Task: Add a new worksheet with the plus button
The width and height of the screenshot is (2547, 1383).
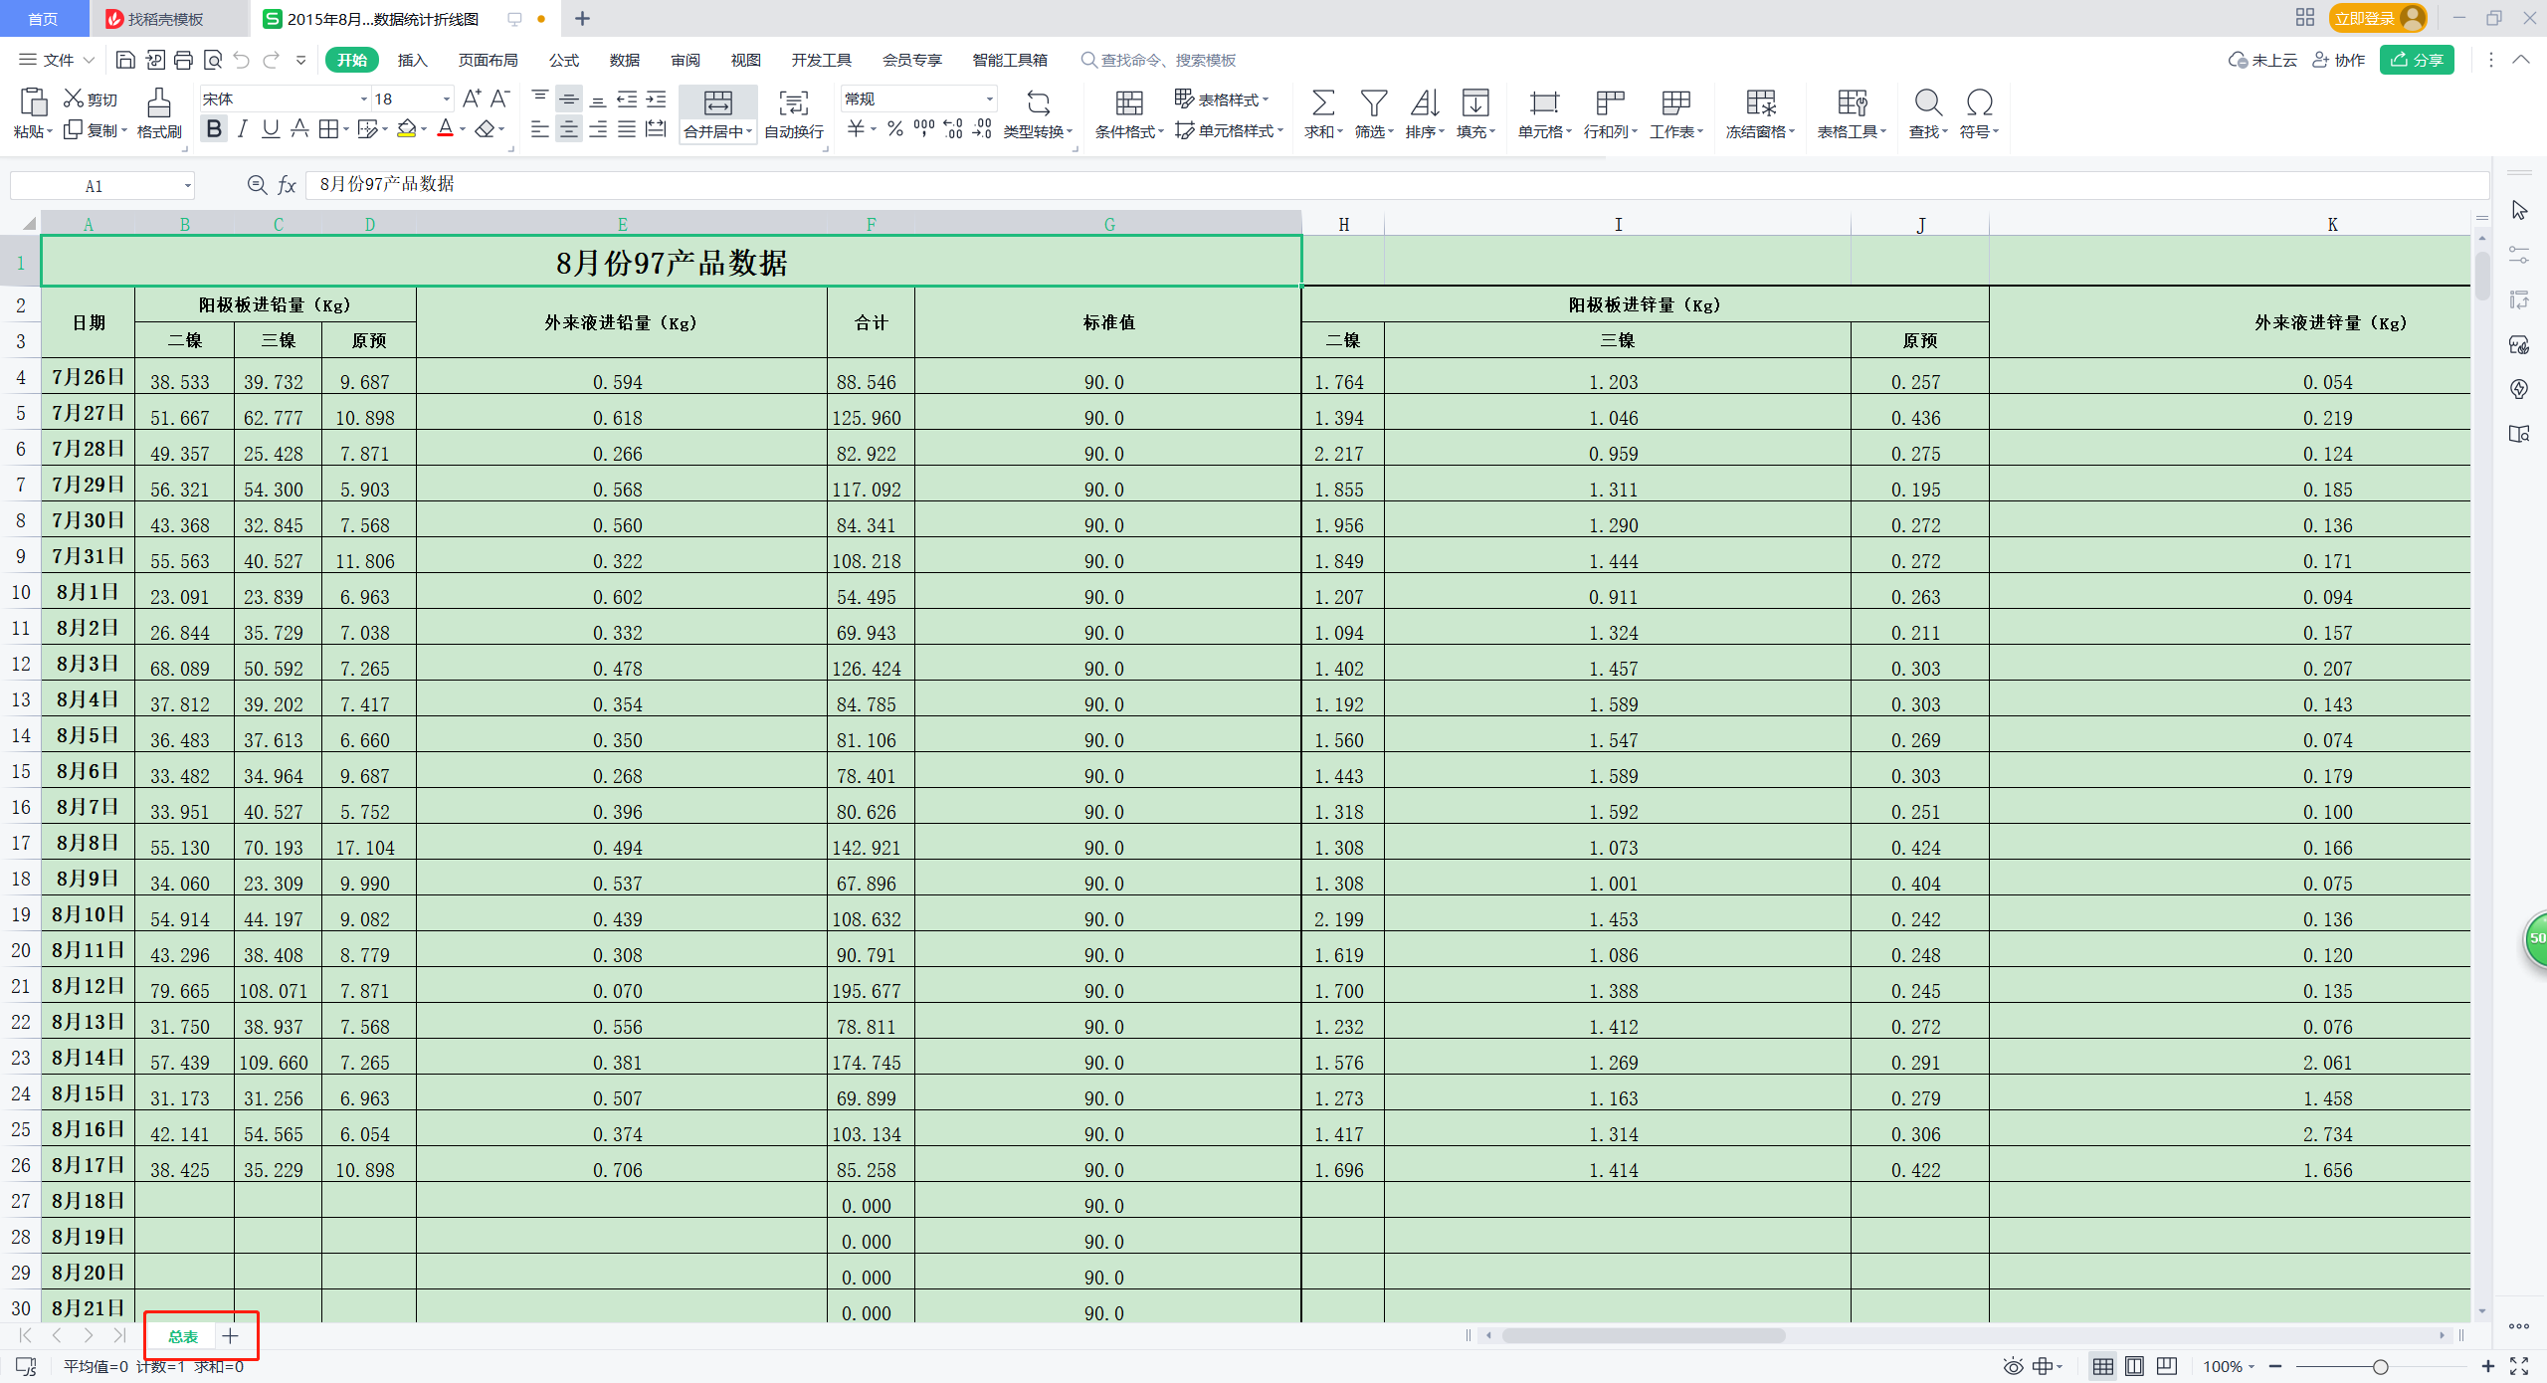Action: [231, 1336]
